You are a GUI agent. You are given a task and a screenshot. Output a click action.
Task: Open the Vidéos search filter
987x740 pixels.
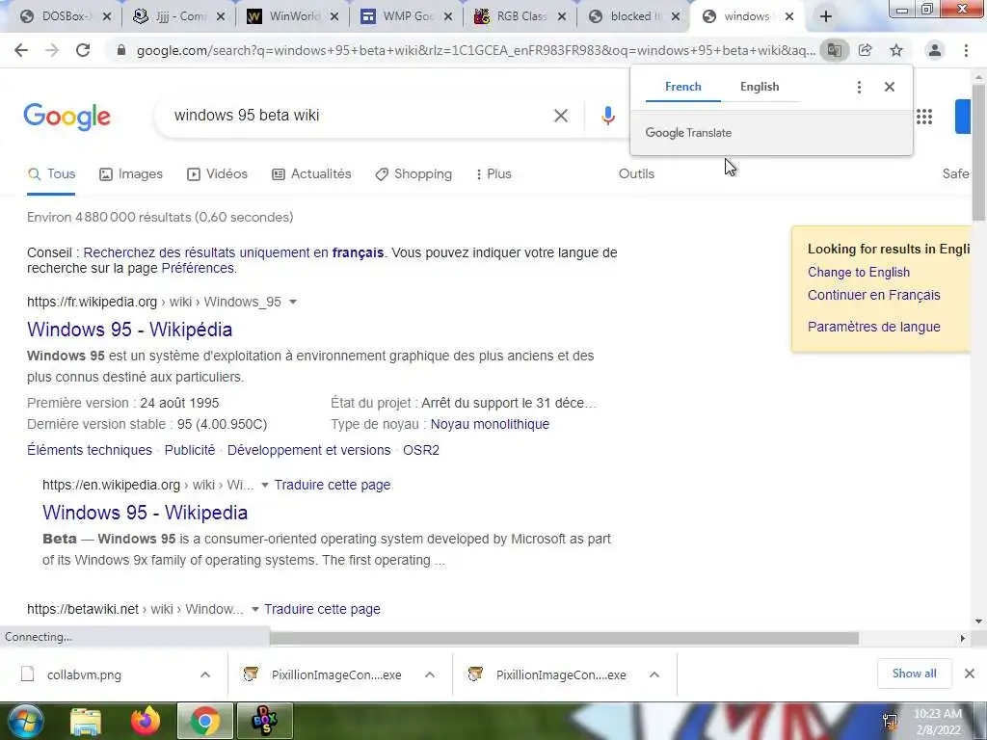point(217,174)
